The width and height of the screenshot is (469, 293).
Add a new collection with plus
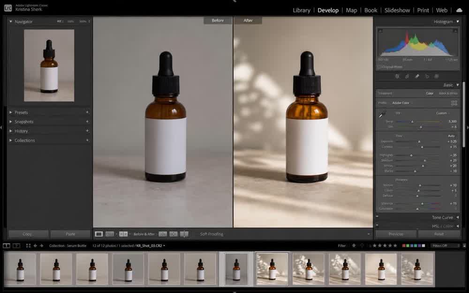coord(87,140)
